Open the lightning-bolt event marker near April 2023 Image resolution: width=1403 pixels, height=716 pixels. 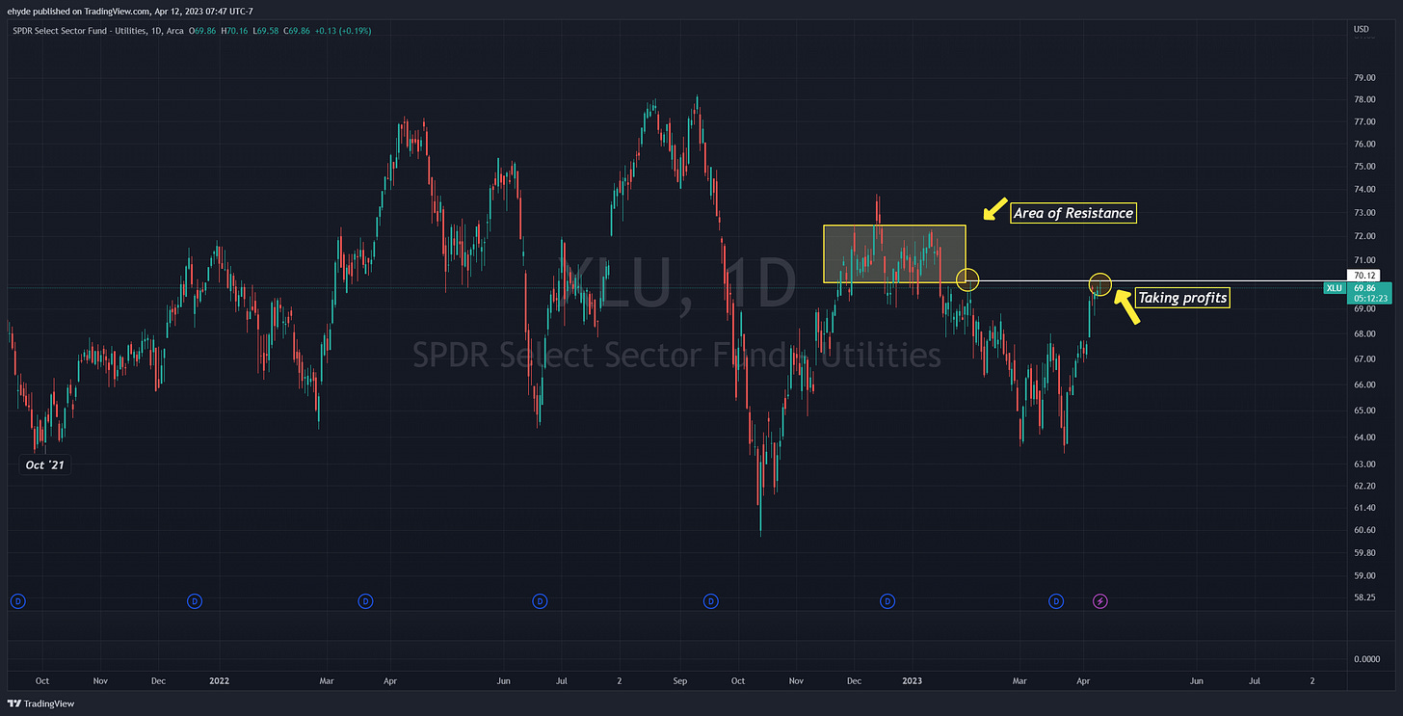(x=1101, y=601)
